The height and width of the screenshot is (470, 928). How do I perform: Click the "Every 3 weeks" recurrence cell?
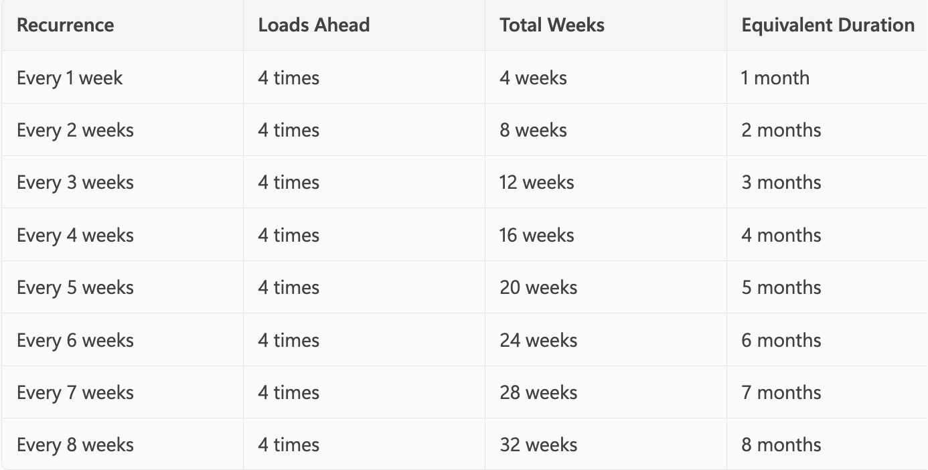[x=75, y=182]
